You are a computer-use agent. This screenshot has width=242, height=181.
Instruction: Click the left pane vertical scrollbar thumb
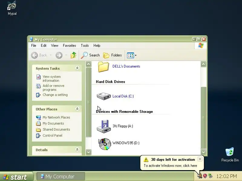[x=88, y=102]
